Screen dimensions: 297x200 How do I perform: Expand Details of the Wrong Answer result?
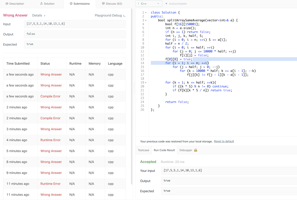(39, 15)
